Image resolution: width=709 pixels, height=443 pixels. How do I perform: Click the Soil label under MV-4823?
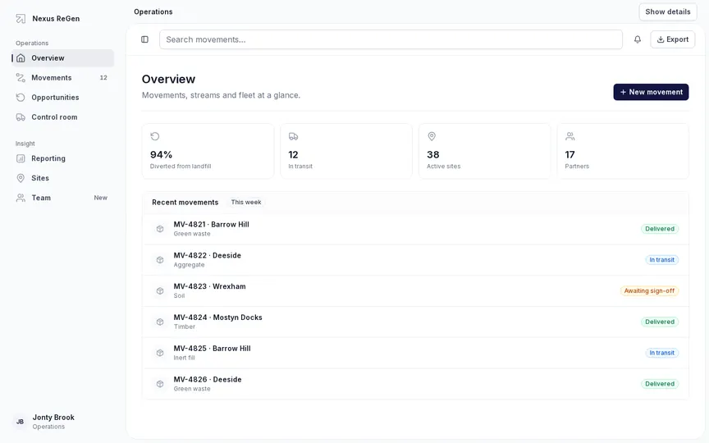[x=179, y=295]
